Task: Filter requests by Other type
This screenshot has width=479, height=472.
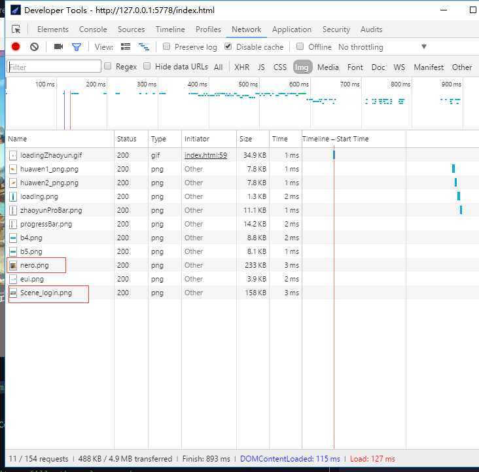Action: click(462, 67)
